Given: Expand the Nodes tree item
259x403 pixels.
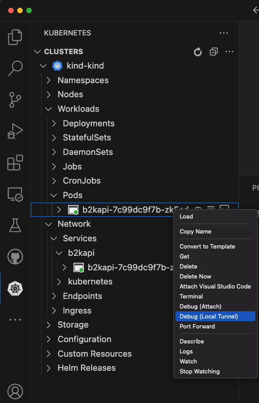Looking at the screenshot, I should click(x=49, y=95).
